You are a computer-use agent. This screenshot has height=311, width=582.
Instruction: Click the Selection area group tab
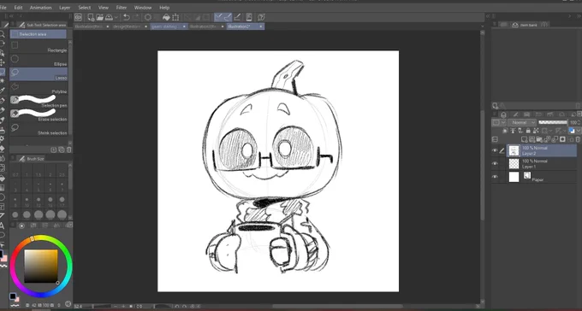click(39, 34)
